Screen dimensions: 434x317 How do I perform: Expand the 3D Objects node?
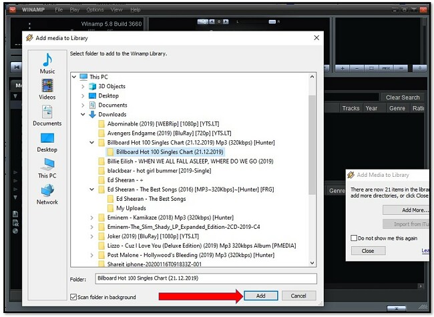click(x=83, y=86)
